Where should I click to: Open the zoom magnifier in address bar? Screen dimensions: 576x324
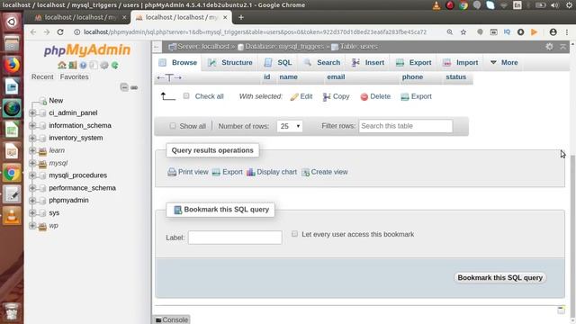tap(450, 32)
